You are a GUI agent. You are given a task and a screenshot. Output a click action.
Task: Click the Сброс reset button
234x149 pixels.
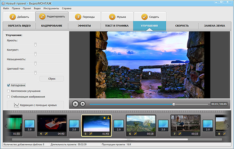coord(51,78)
